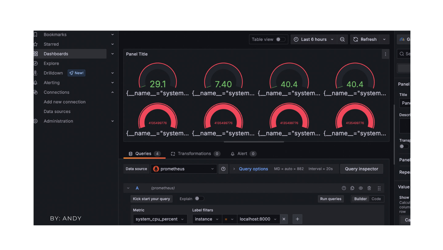Screen dimensions: 443x250
Task: Select Data sources in the sidebar
Action: click(x=57, y=112)
